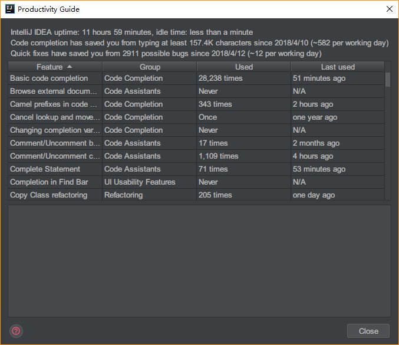The width and height of the screenshot is (399, 345).
Task: Select Comment/Uncomment b... feature
Action: tap(55, 143)
